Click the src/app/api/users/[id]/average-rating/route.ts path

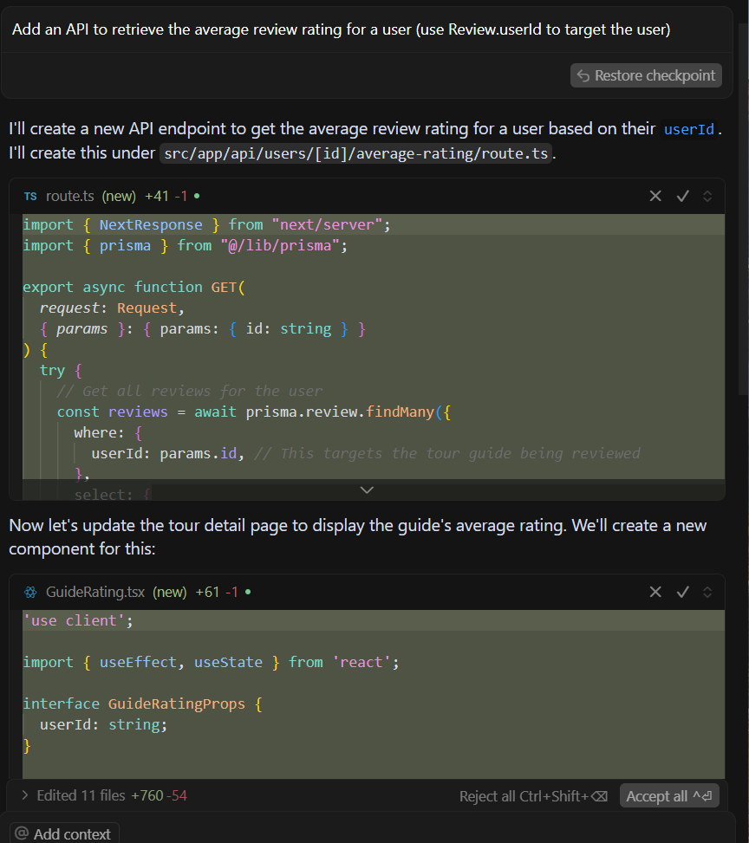pyautogui.click(x=355, y=153)
